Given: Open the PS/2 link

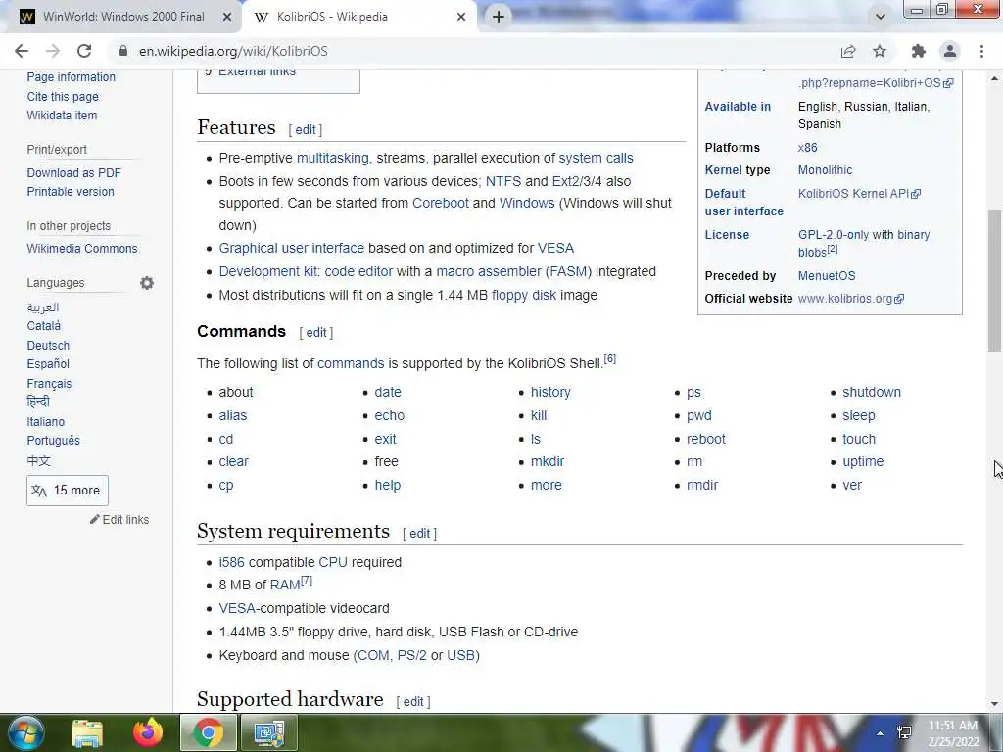Looking at the screenshot, I should click(x=412, y=655).
